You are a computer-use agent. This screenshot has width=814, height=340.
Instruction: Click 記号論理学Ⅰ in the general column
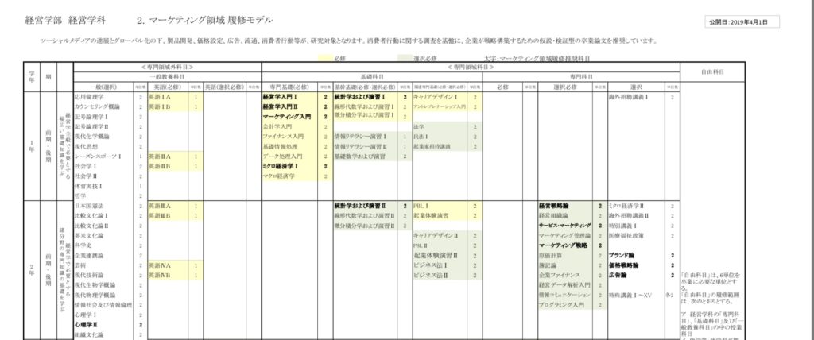tap(91, 117)
